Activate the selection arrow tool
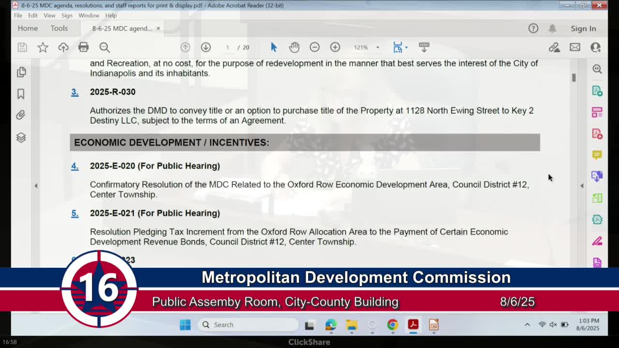The image size is (619, 348). 274,47
